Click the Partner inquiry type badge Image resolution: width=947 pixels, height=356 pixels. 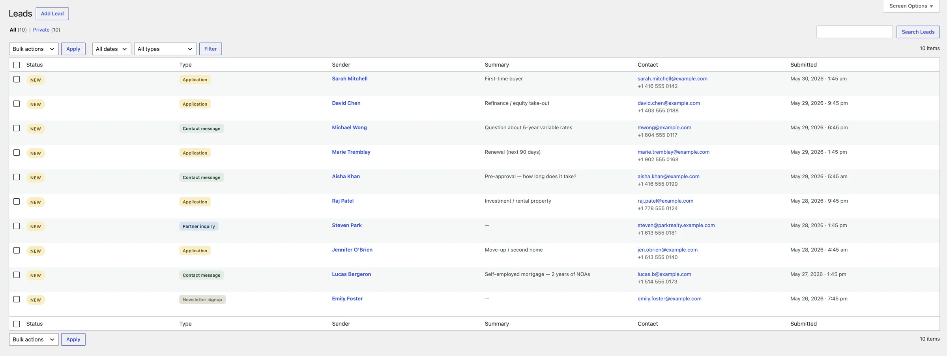(x=199, y=226)
